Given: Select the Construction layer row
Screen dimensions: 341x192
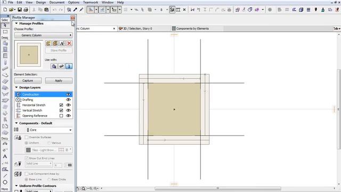Looking at the screenshot, I should point(44,94).
